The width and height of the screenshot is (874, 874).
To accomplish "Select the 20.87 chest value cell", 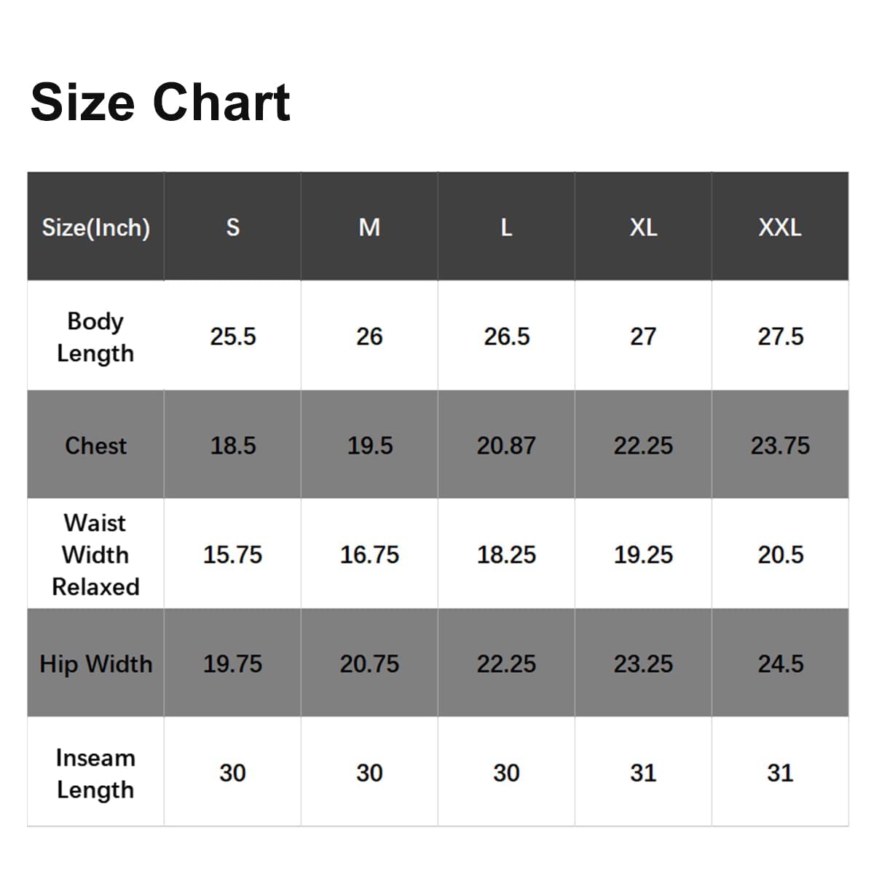I will [x=506, y=445].
